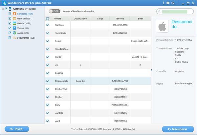Select Audio (320) in the sidebar
The image size is (197, 135).
coord(23,33)
